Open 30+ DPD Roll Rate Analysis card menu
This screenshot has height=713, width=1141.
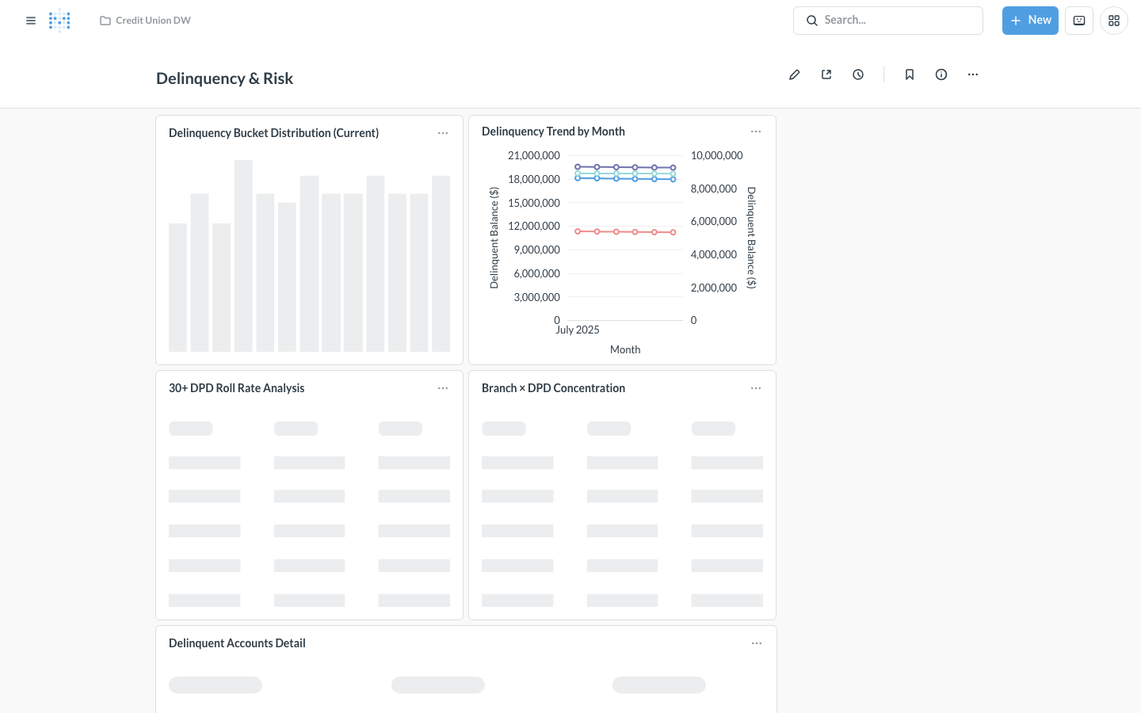pyautogui.click(x=443, y=388)
